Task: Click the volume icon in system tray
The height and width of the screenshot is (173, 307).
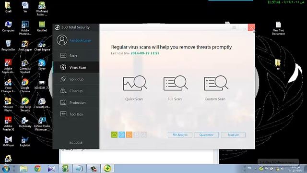Action: pos(283,169)
